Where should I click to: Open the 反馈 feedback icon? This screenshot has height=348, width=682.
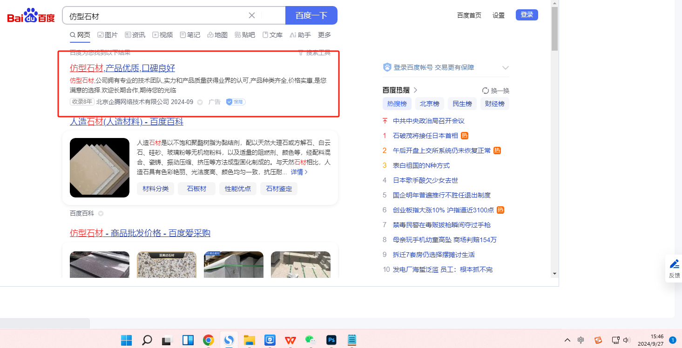pyautogui.click(x=674, y=269)
